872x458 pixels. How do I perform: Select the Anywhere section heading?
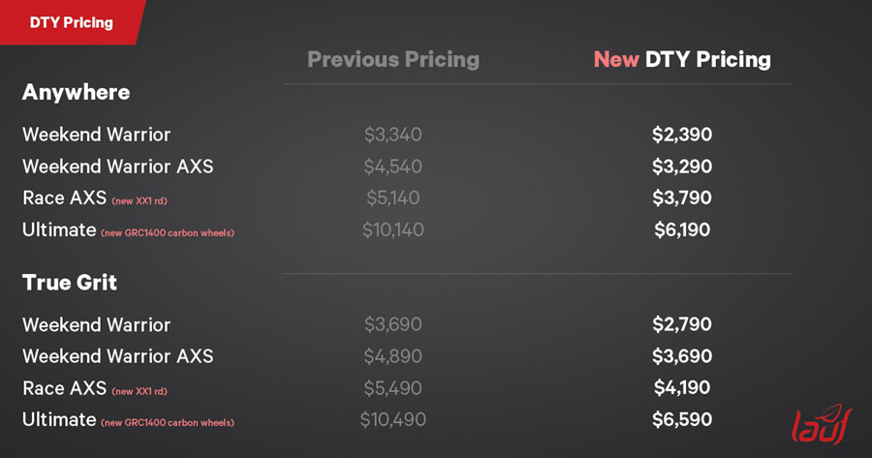(x=77, y=92)
